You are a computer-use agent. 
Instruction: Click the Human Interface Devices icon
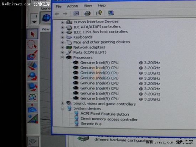pyautogui.click(x=69, y=22)
